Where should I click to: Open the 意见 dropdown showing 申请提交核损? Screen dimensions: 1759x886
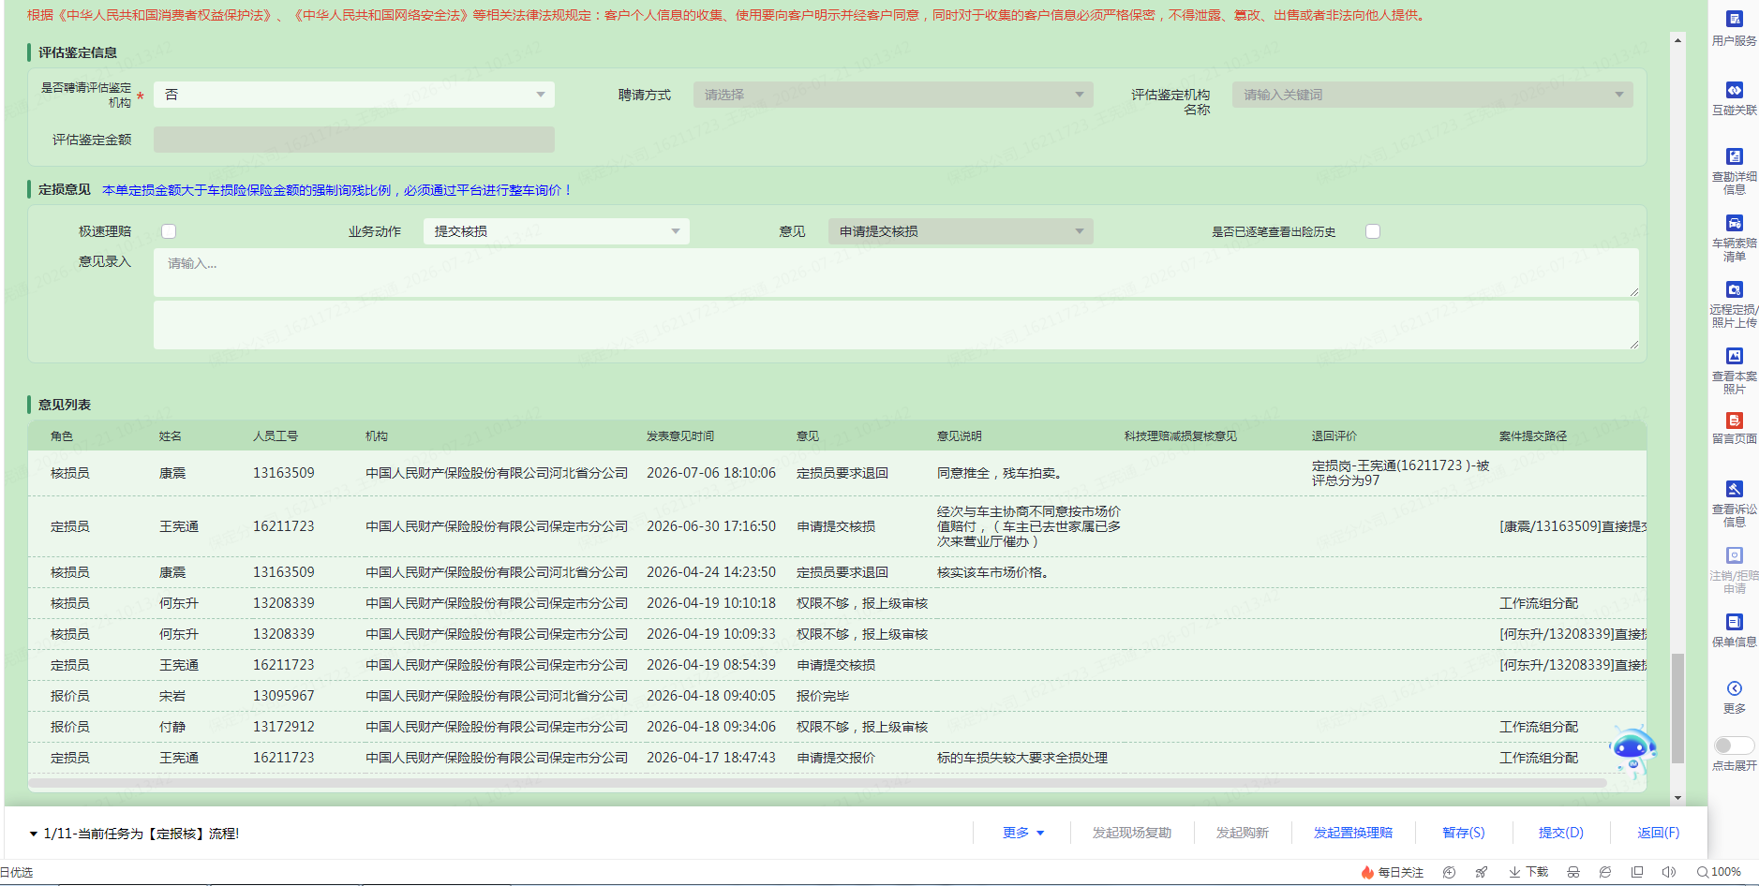click(961, 231)
